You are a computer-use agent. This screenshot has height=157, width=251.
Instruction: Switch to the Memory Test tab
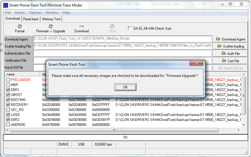pyautogui.click(x=51, y=19)
